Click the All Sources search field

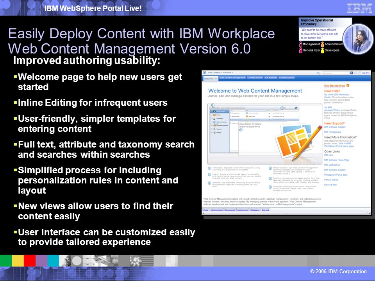click(336, 73)
